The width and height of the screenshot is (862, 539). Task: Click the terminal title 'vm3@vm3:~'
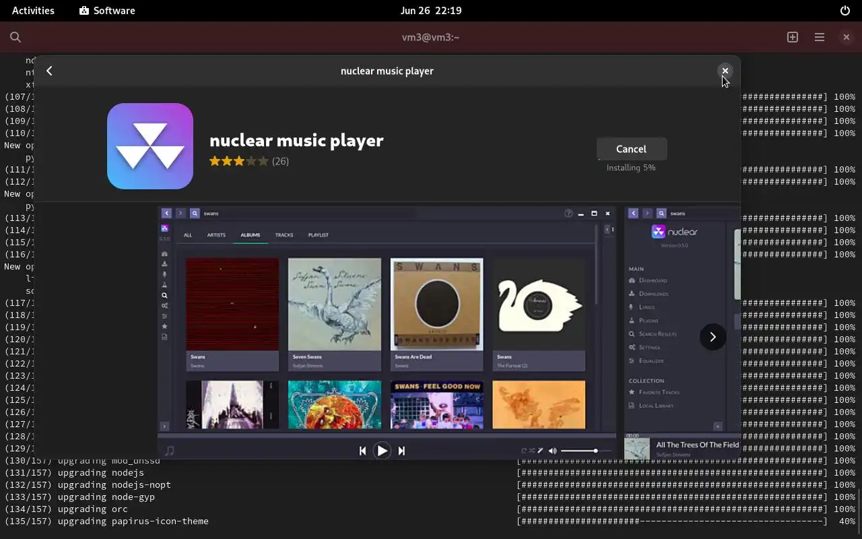pyautogui.click(x=431, y=38)
